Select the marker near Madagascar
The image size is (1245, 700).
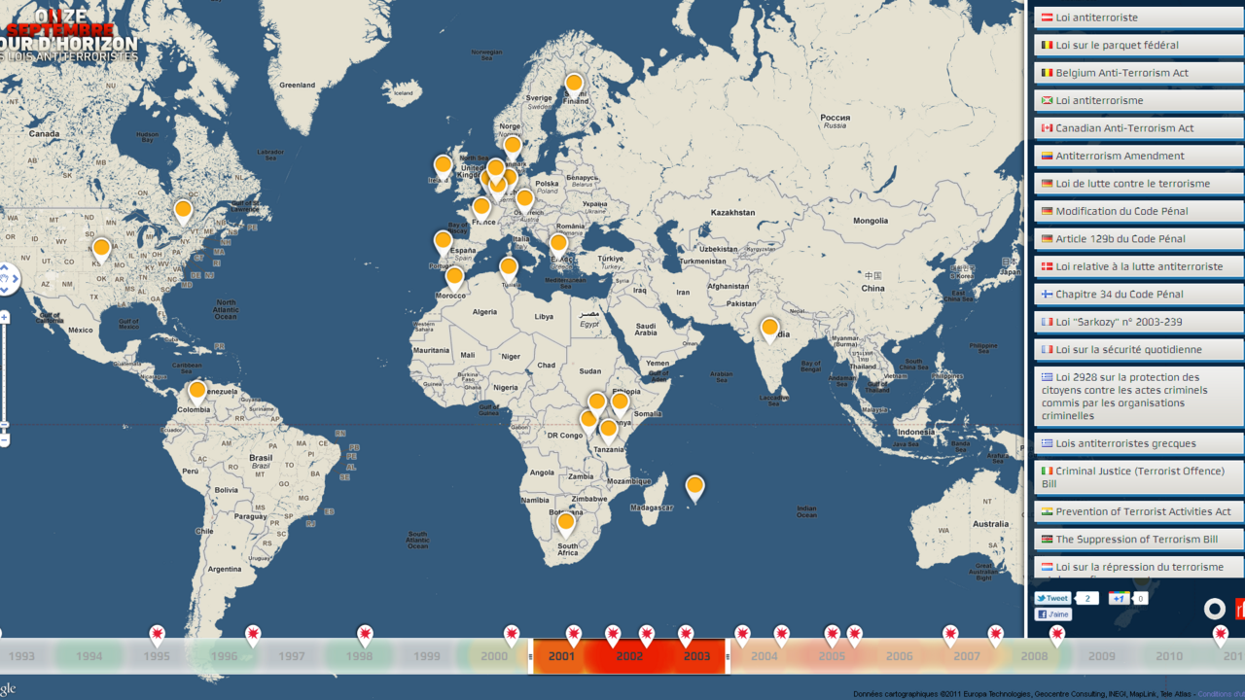pyautogui.click(x=694, y=484)
